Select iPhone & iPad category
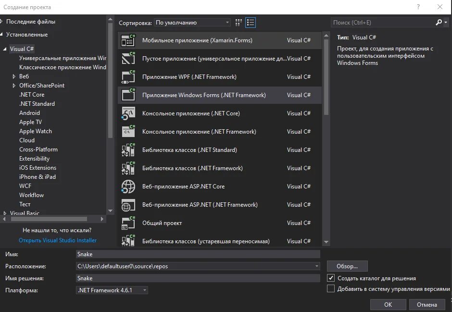The height and width of the screenshot is (312, 452). (x=38, y=177)
